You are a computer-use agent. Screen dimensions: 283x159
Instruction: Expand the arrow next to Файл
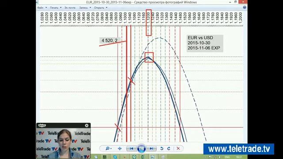pyautogui.click(x=46, y=8)
